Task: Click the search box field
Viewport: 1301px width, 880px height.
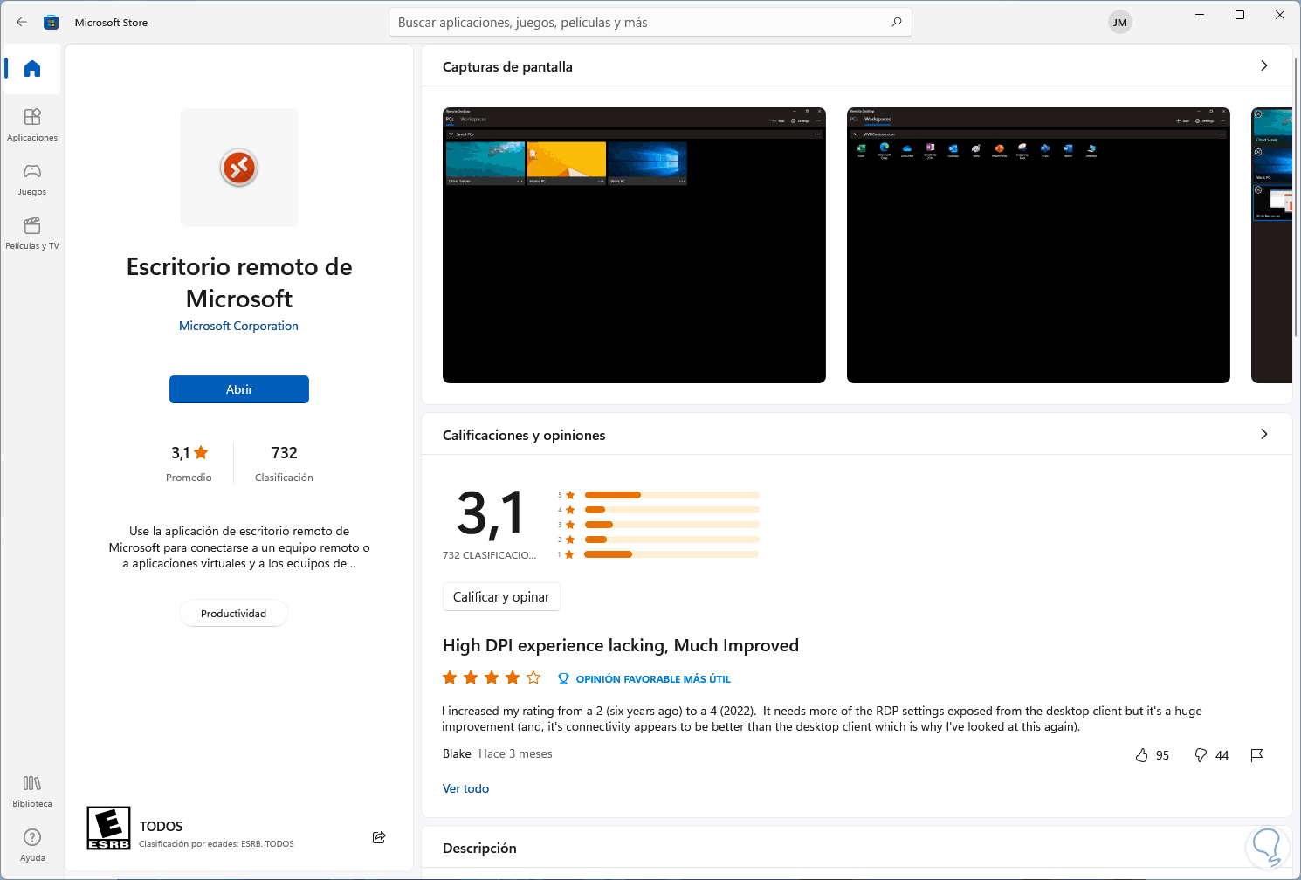Action: 650,22
